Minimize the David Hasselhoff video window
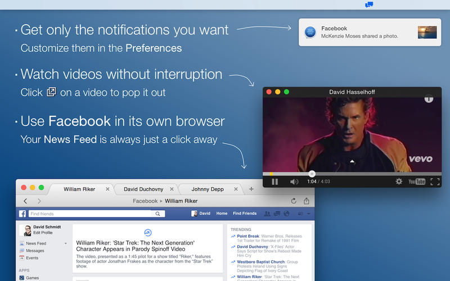 tap(277, 92)
